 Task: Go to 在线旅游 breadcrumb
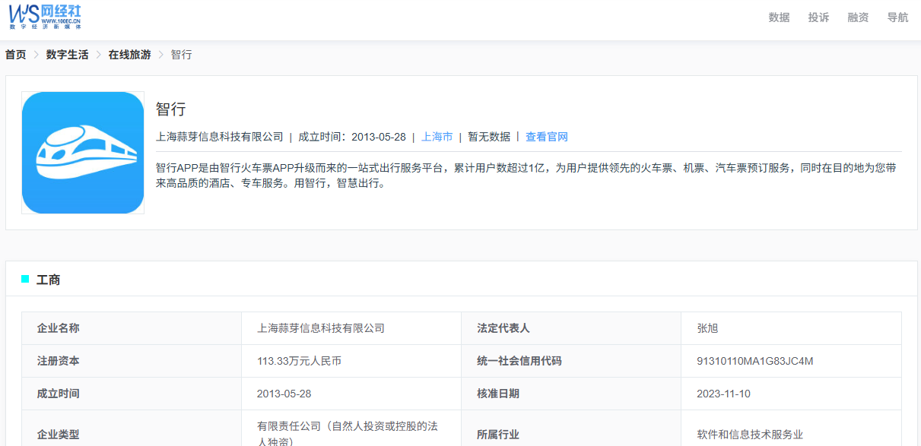point(129,55)
